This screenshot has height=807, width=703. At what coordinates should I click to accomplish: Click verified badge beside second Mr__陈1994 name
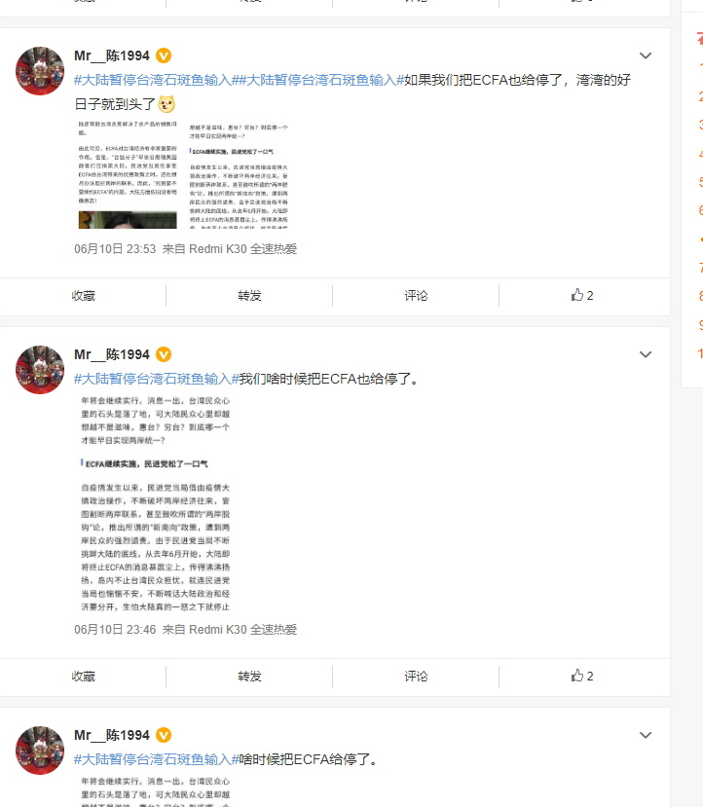click(x=164, y=354)
